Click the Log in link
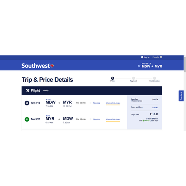The height and width of the screenshot is (186, 186). (147, 57)
